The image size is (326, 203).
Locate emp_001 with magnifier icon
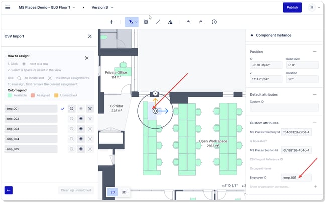tap(72, 109)
